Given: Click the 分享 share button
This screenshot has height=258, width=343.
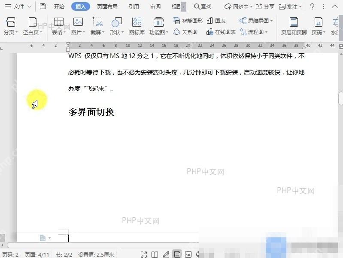Looking at the screenshot, I should pos(265,6).
